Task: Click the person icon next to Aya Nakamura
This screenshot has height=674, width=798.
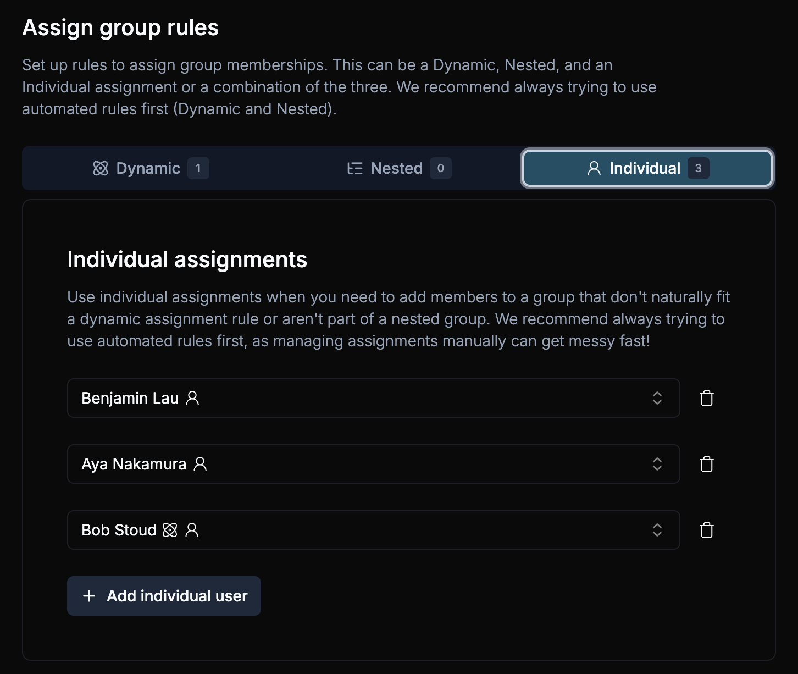Action: point(201,464)
